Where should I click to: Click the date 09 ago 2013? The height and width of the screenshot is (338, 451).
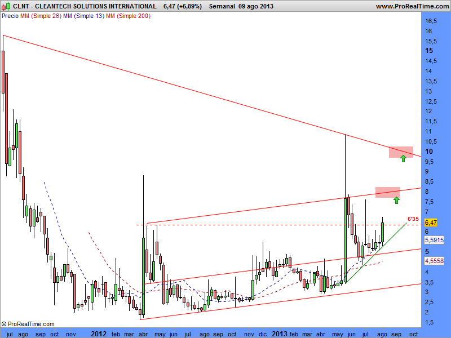(x=256, y=6)
